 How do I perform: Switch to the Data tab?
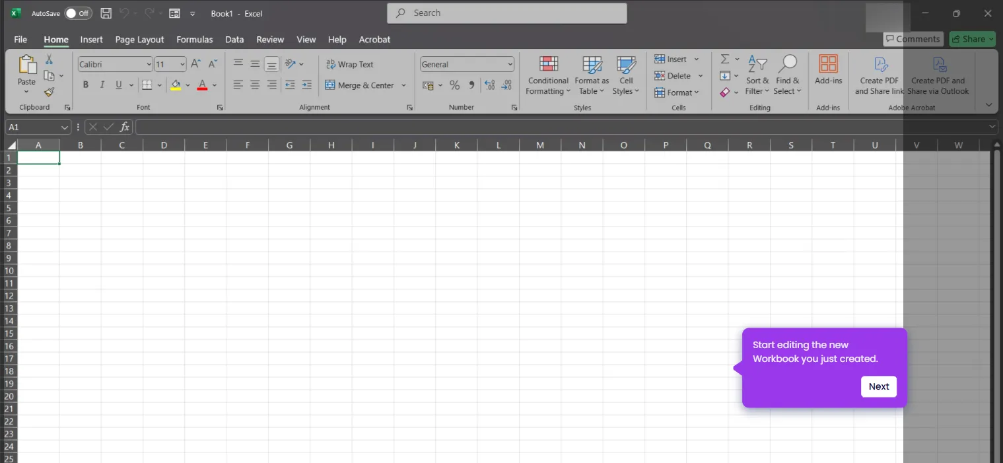click(234, 40)
